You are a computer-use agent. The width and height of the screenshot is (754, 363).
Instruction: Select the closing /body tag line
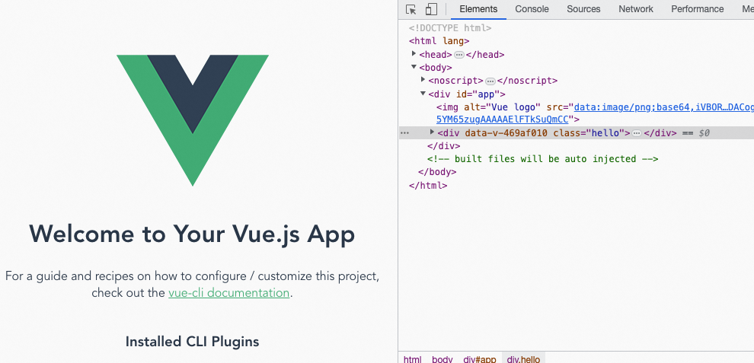(x=437, y=172)
